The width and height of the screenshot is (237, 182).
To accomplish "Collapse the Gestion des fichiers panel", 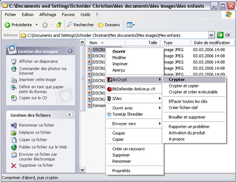I will (70, 115).
